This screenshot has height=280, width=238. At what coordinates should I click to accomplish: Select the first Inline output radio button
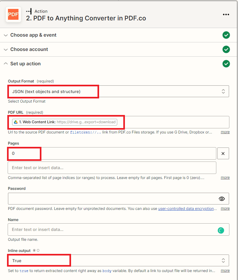(x=34, y=251)
